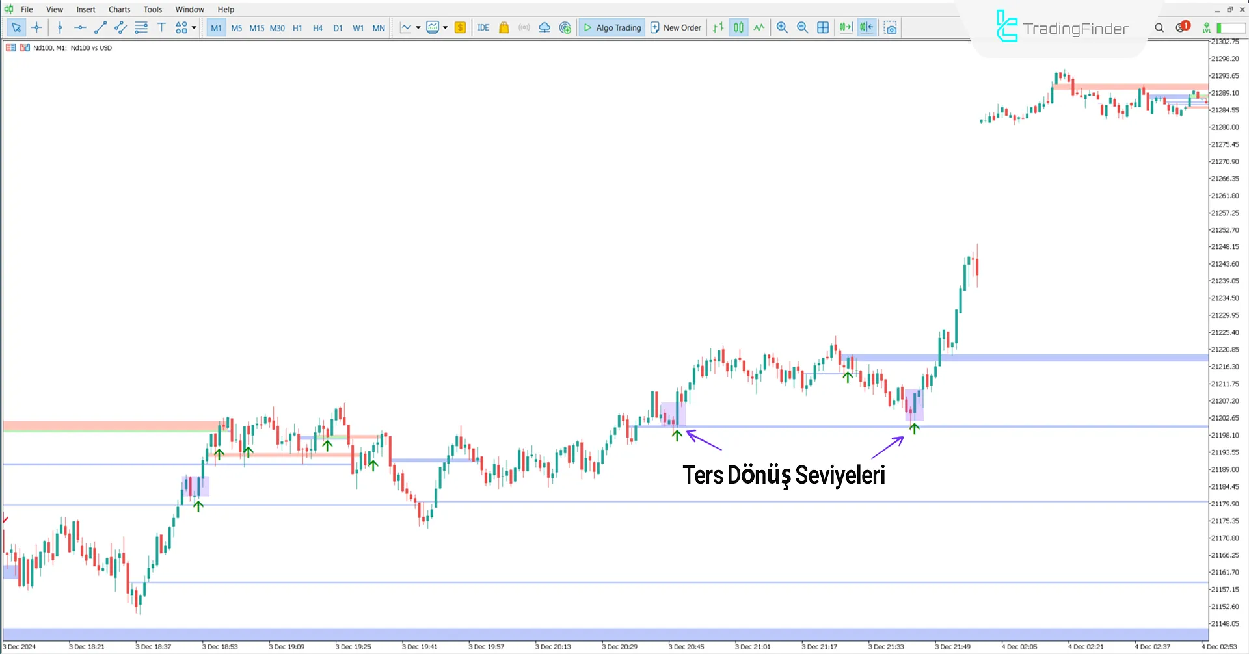Toggle Algo Trading on or off
The width and height of the screenshot is (1249, 654).
tap(611, 27)
